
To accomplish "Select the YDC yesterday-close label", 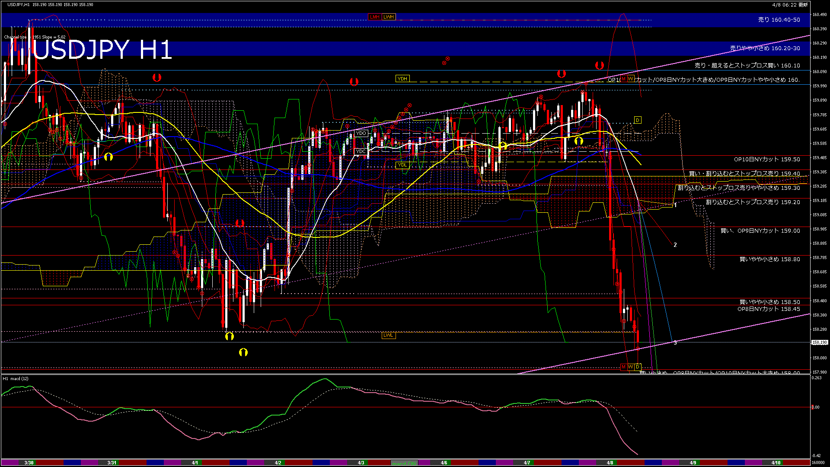I will pyautogui.click(x=361, y=151).
